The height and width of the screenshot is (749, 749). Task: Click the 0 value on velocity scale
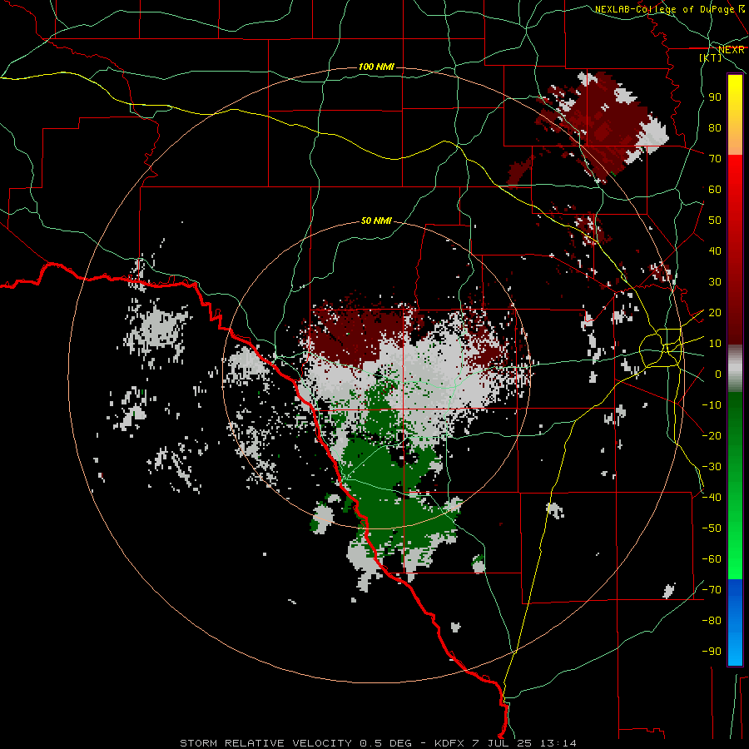tap(718, 374)
